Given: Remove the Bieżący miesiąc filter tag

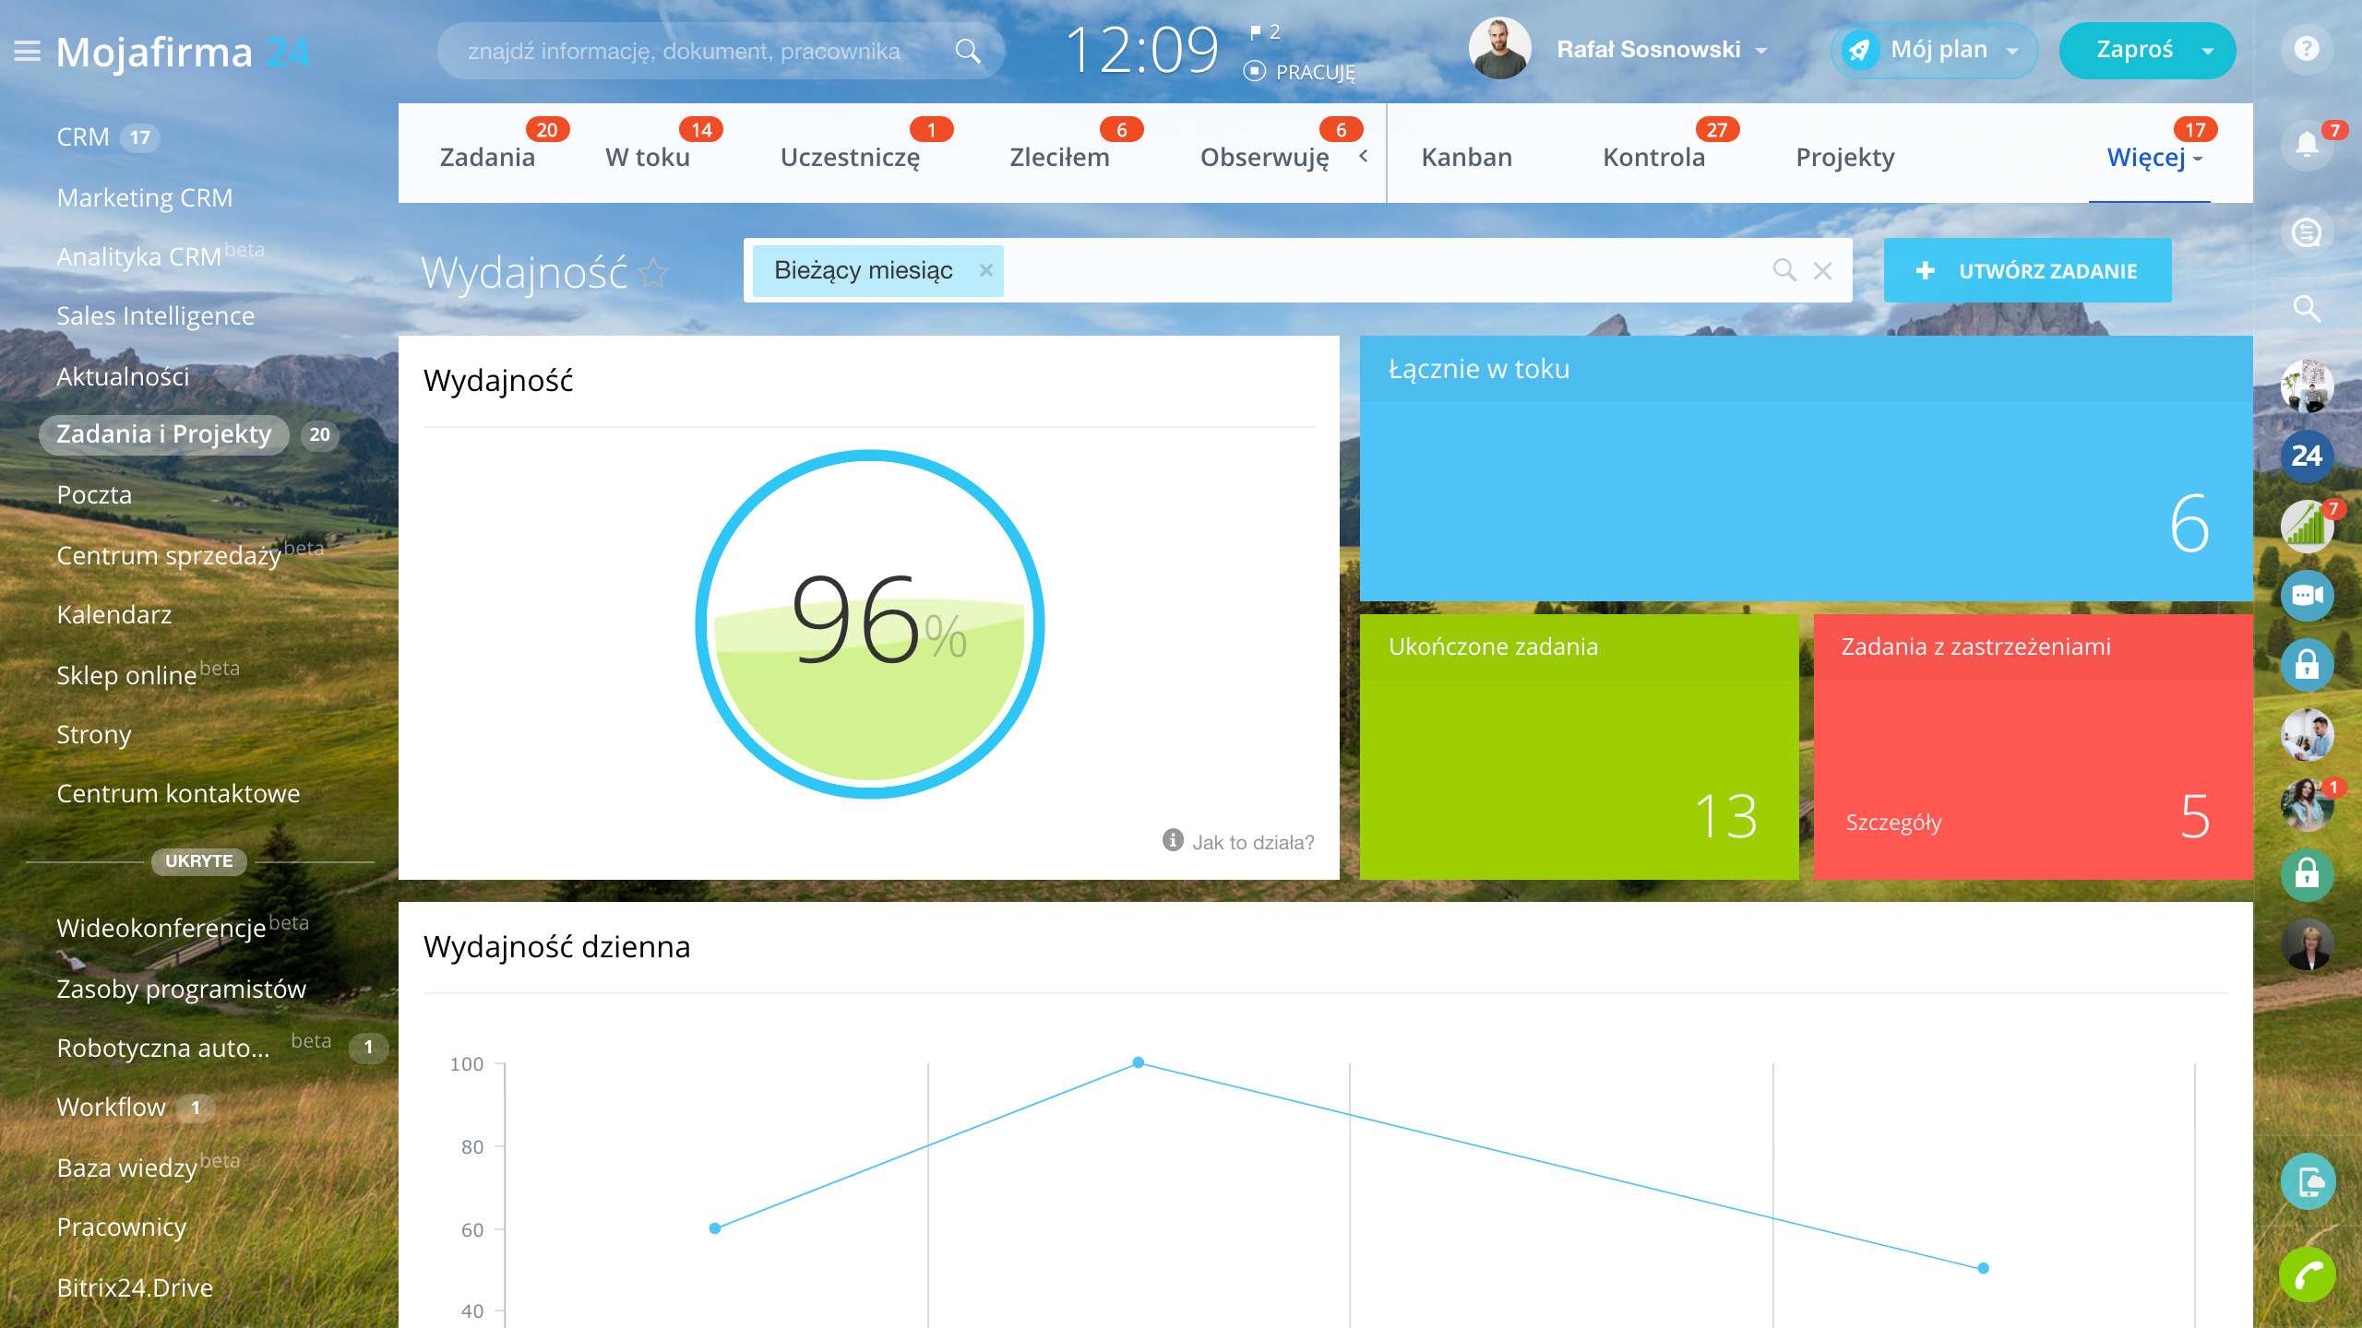Looking at the screenshot, I should pyautogui.click(x=986, y=270).
